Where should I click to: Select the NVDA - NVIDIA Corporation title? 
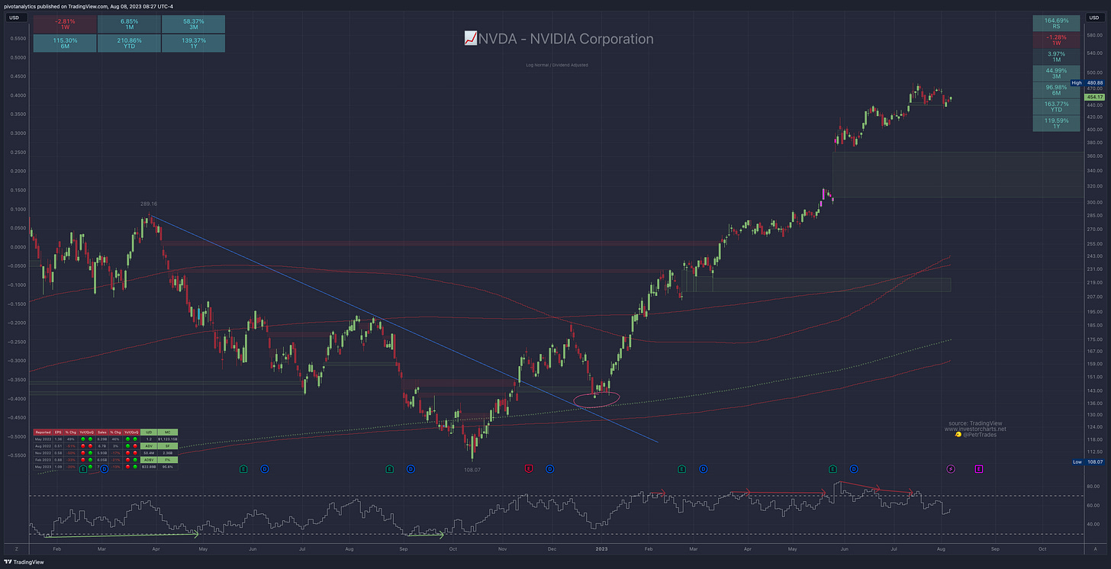click(565, 39)
